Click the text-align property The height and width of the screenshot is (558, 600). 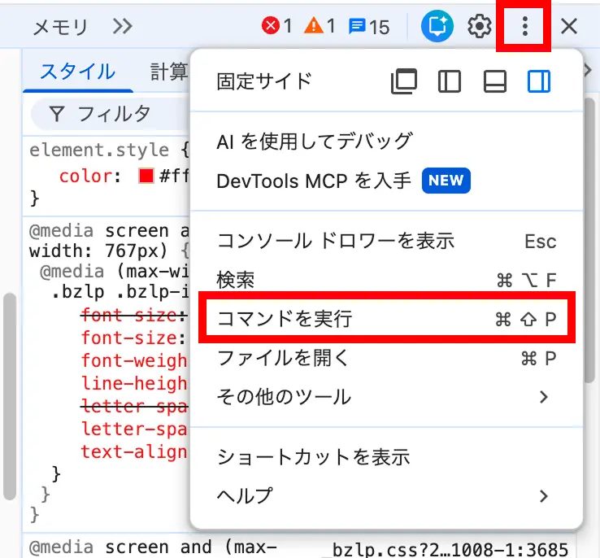[134, 451]
